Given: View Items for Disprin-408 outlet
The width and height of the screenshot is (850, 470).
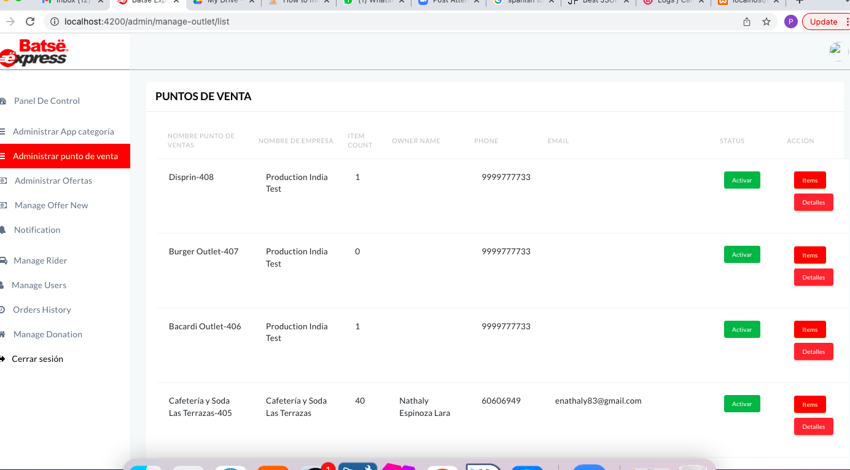Looking at the screenshot, I should (x=809, y=180).
